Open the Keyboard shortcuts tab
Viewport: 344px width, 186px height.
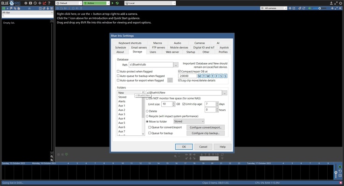pyautogui.click(x=130, y=43)
